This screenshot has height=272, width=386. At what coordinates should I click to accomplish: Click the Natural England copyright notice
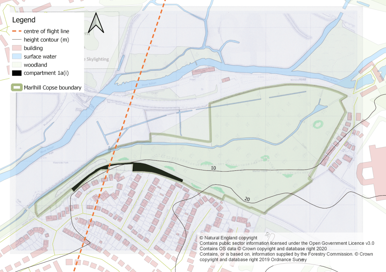(x=228, y=238)
